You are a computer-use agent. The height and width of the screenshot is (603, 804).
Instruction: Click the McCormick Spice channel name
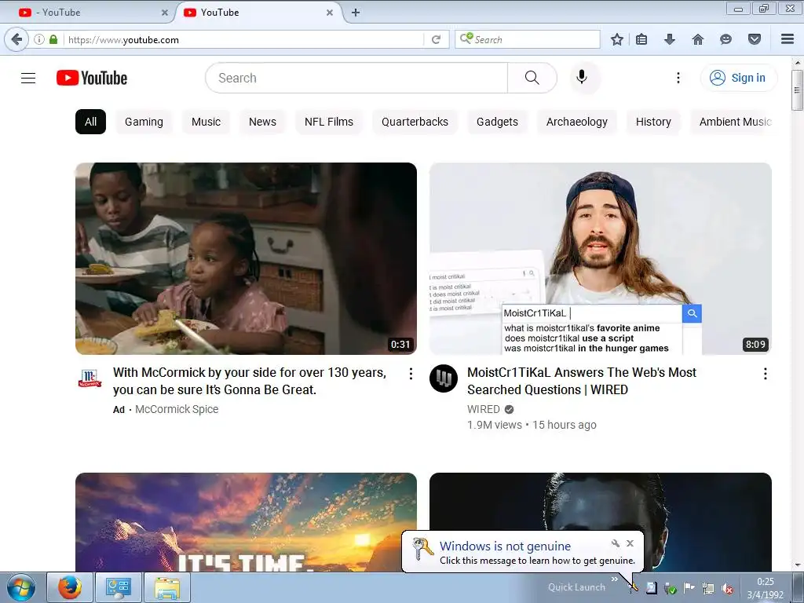[x=177, y=409]
